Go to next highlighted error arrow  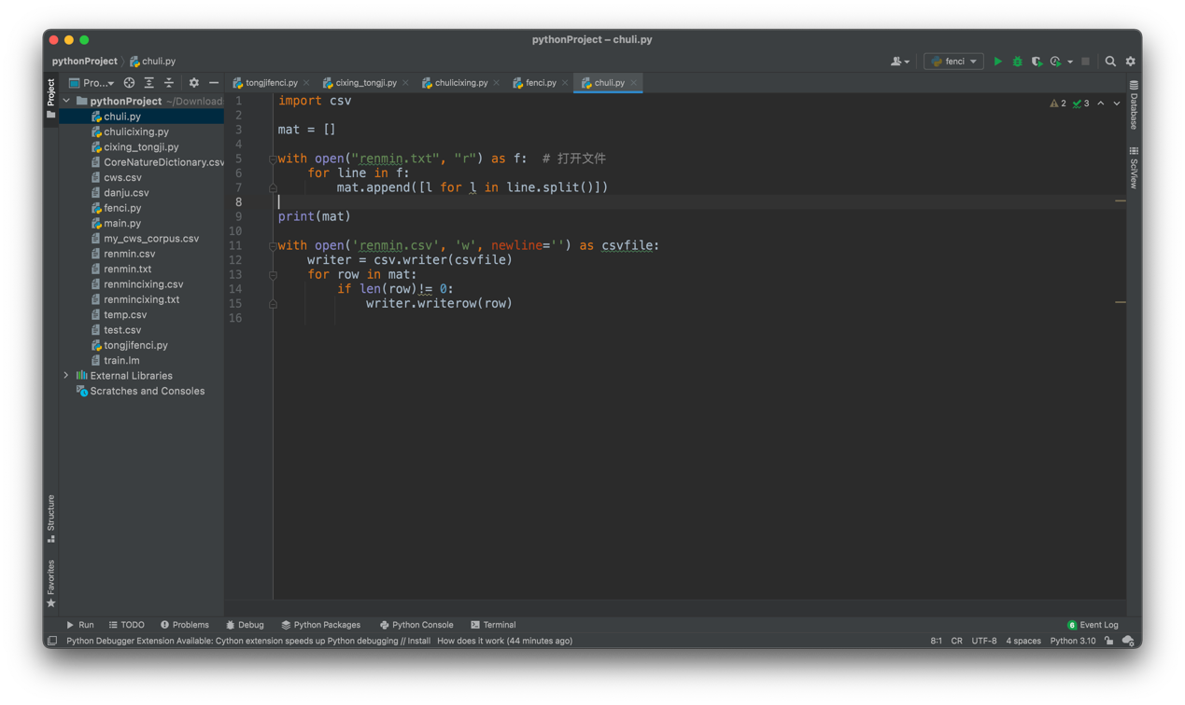point(1117,104)
